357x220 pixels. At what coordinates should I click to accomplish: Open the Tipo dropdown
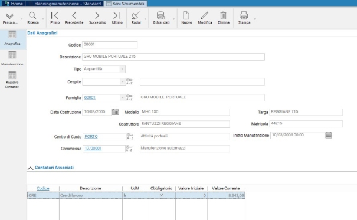coord(122,69)
